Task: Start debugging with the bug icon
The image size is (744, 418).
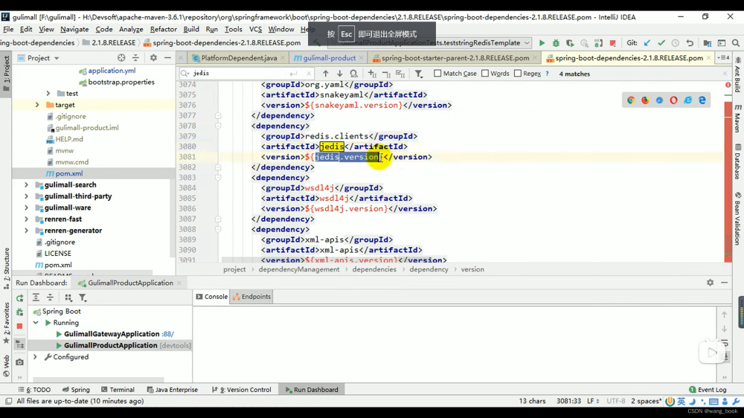Action: [x=556, y=43]
